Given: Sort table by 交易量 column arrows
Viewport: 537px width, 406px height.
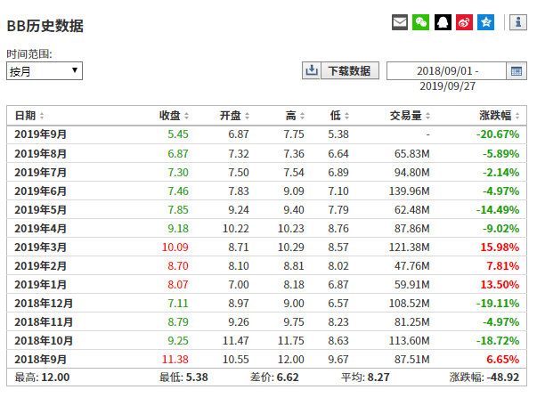Looking at the screenshot, I should (x=428, y=116).
